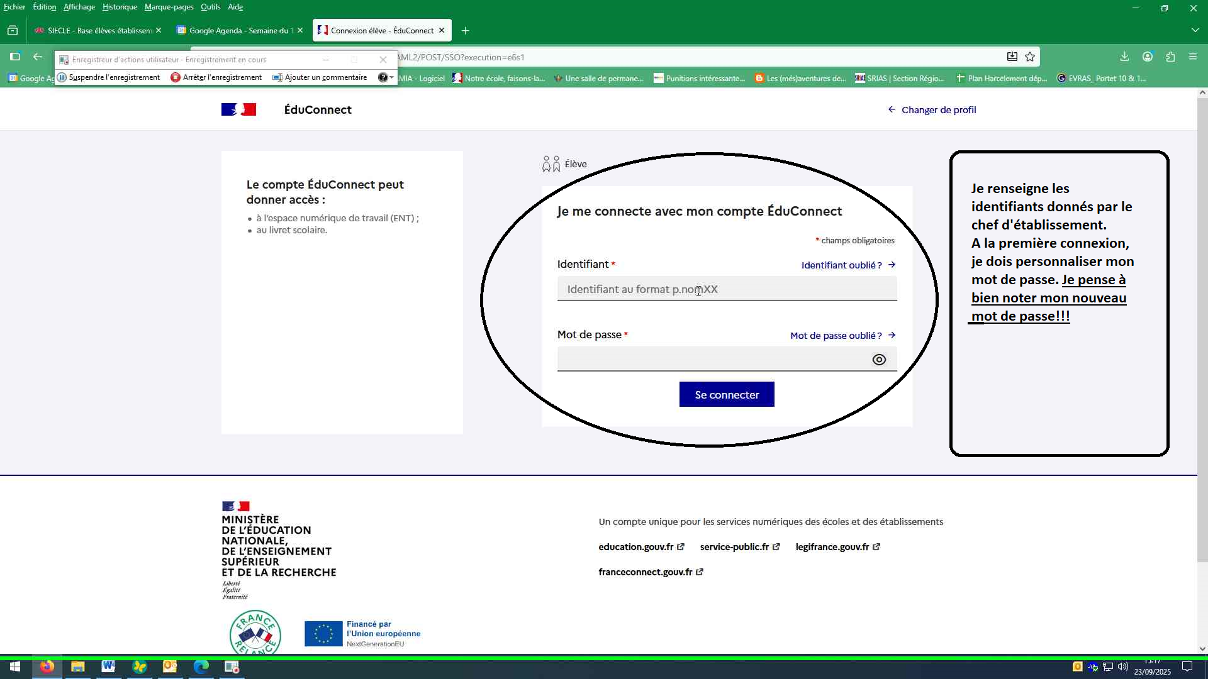Go back with the arrow button
The image size is (1208, 679).
tap(38, 57)
